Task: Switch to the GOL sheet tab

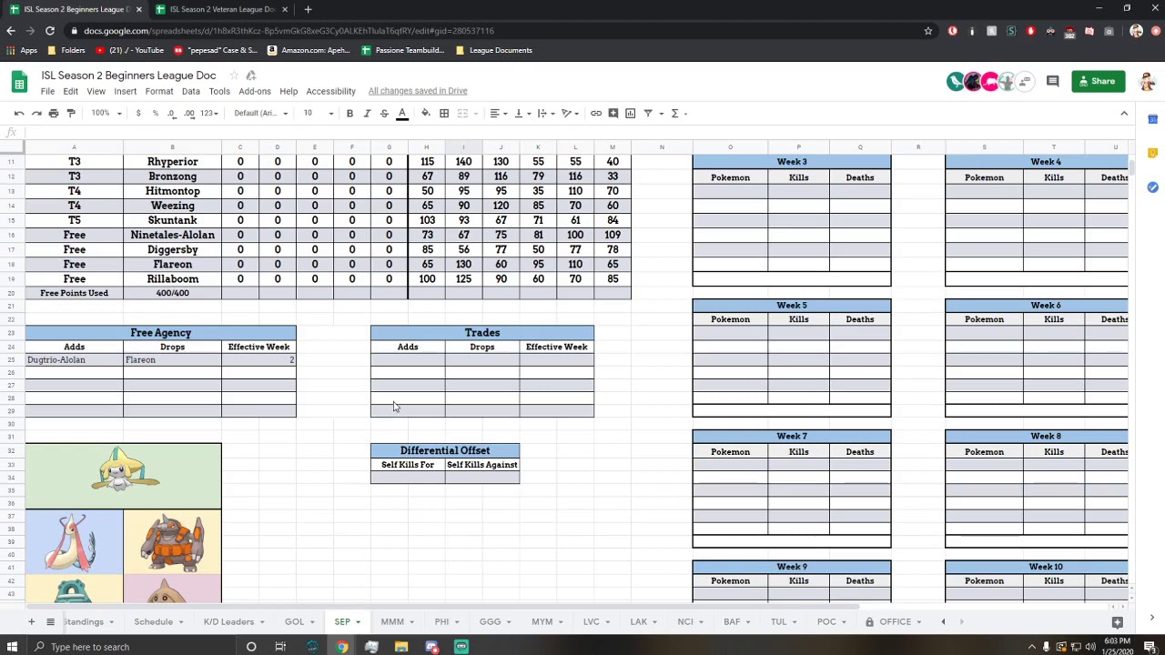Action: coord(299,622)
